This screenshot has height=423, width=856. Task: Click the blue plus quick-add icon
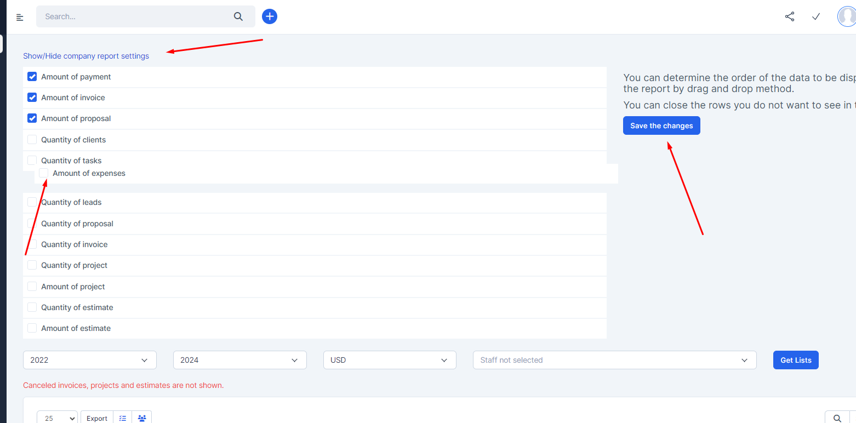270,16
